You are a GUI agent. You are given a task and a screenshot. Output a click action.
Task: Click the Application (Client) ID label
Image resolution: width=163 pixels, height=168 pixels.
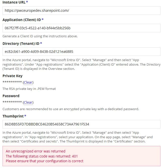pos(22,20)
